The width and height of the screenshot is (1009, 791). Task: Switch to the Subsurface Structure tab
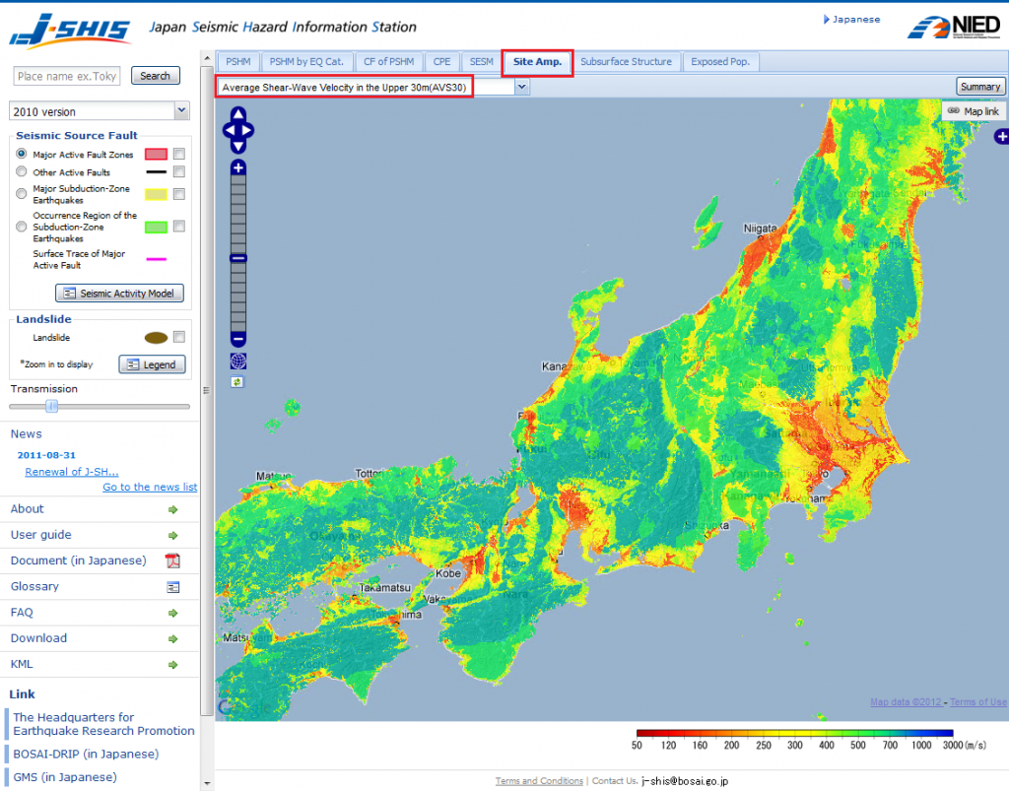point(628,61)
